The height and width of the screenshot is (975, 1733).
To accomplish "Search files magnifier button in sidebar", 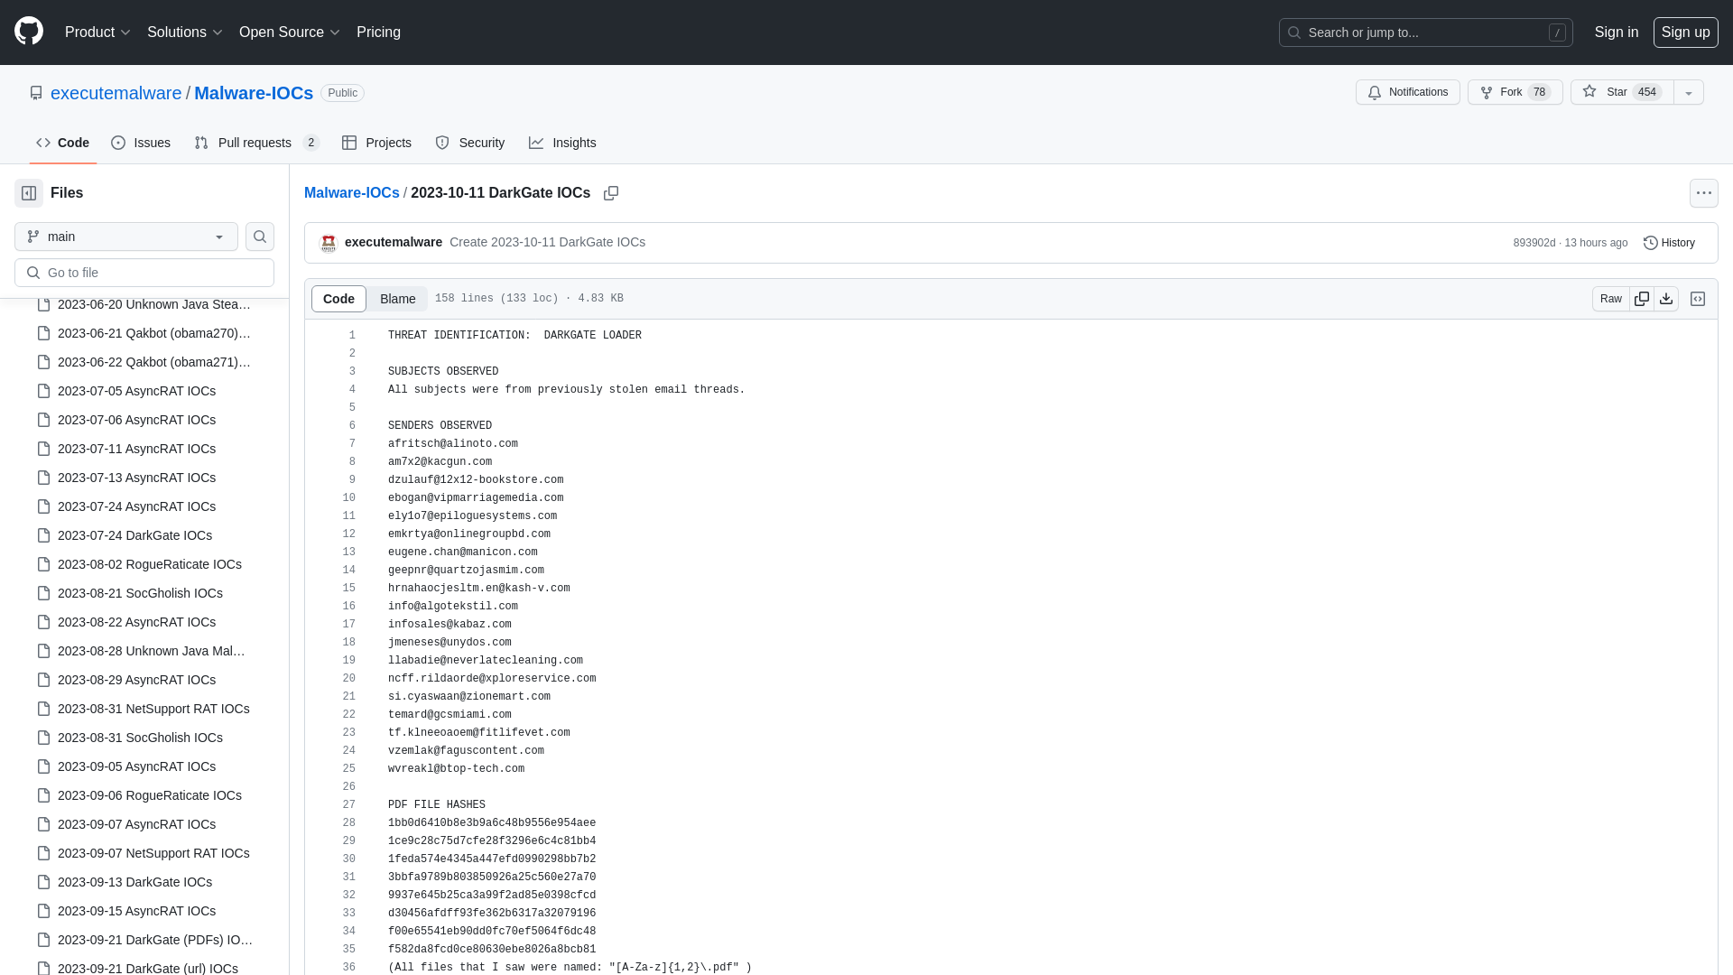I will point(260,237).
